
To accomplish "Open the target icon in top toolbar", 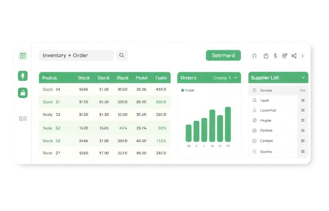I will [x=285, y=56].
